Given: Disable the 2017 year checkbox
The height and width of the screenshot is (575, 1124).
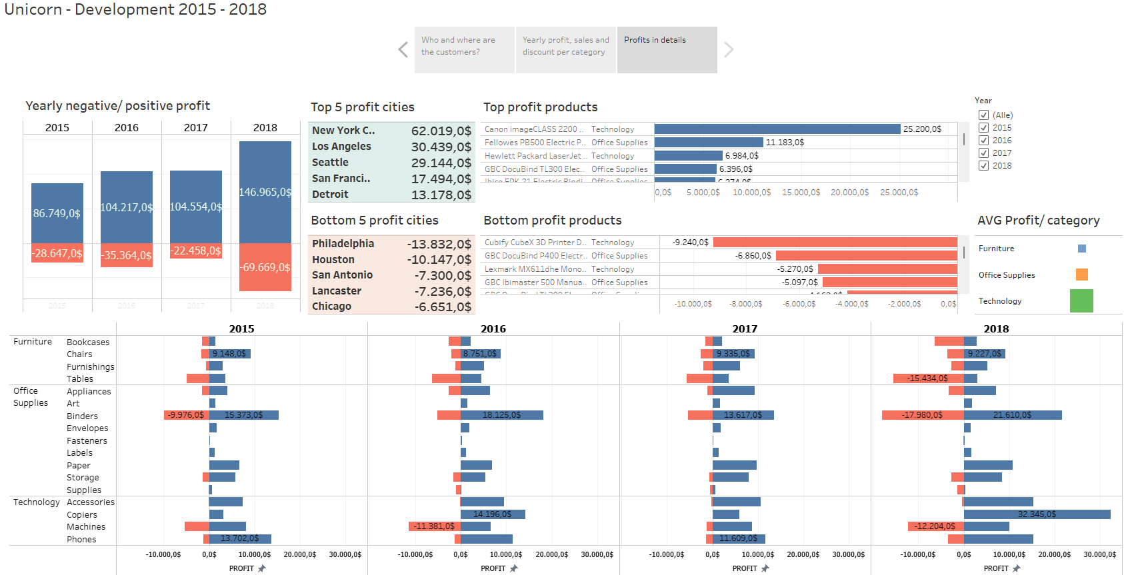Looking at the screenshot, I should click(x=983, y=153).
